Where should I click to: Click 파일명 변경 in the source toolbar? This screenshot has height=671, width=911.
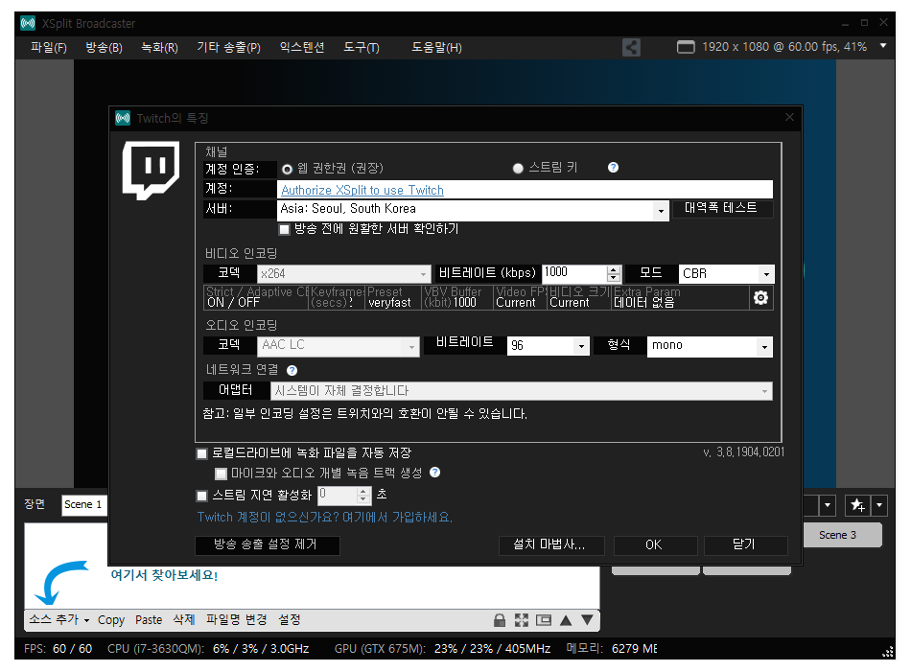click(237, 620)
